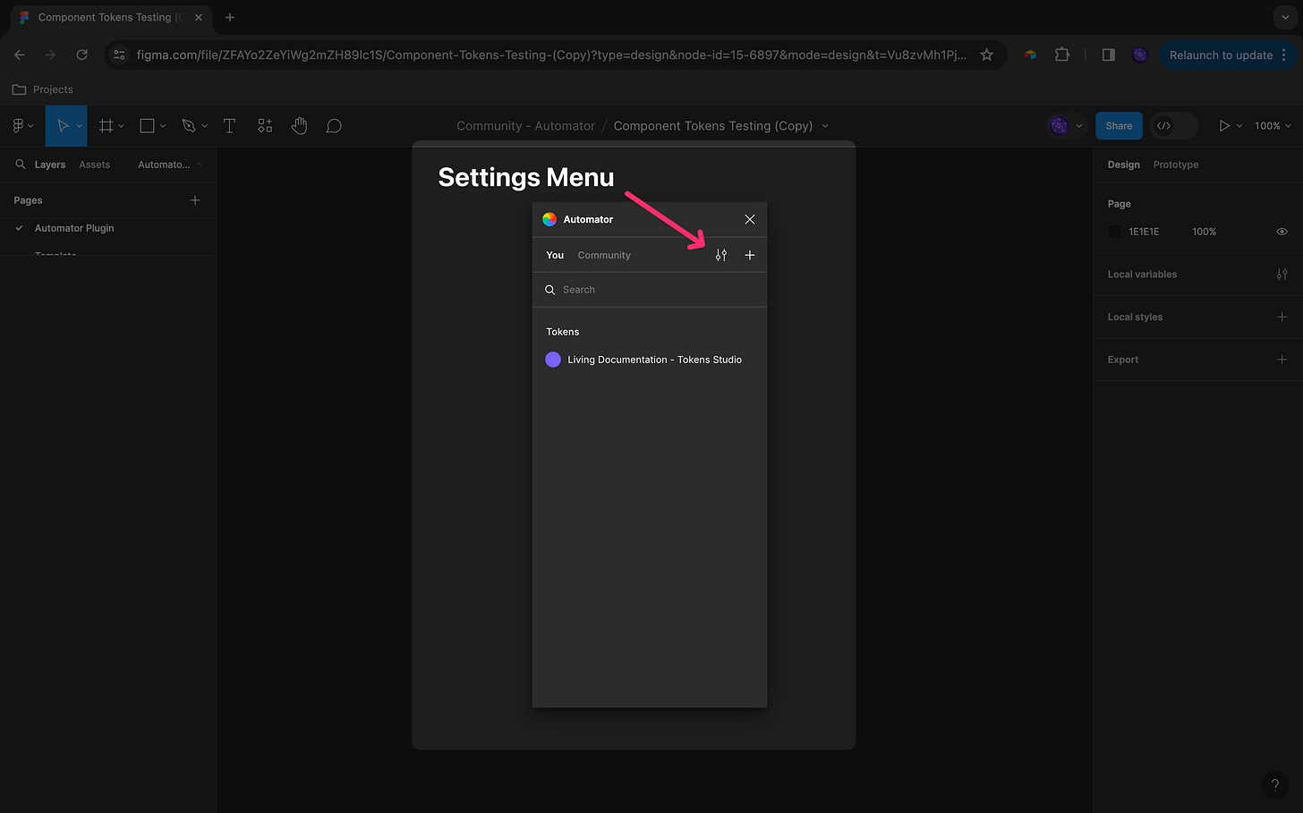Viewport: 1303px width, 813px height.
Task: Select the Move tool
Action: 63,126
